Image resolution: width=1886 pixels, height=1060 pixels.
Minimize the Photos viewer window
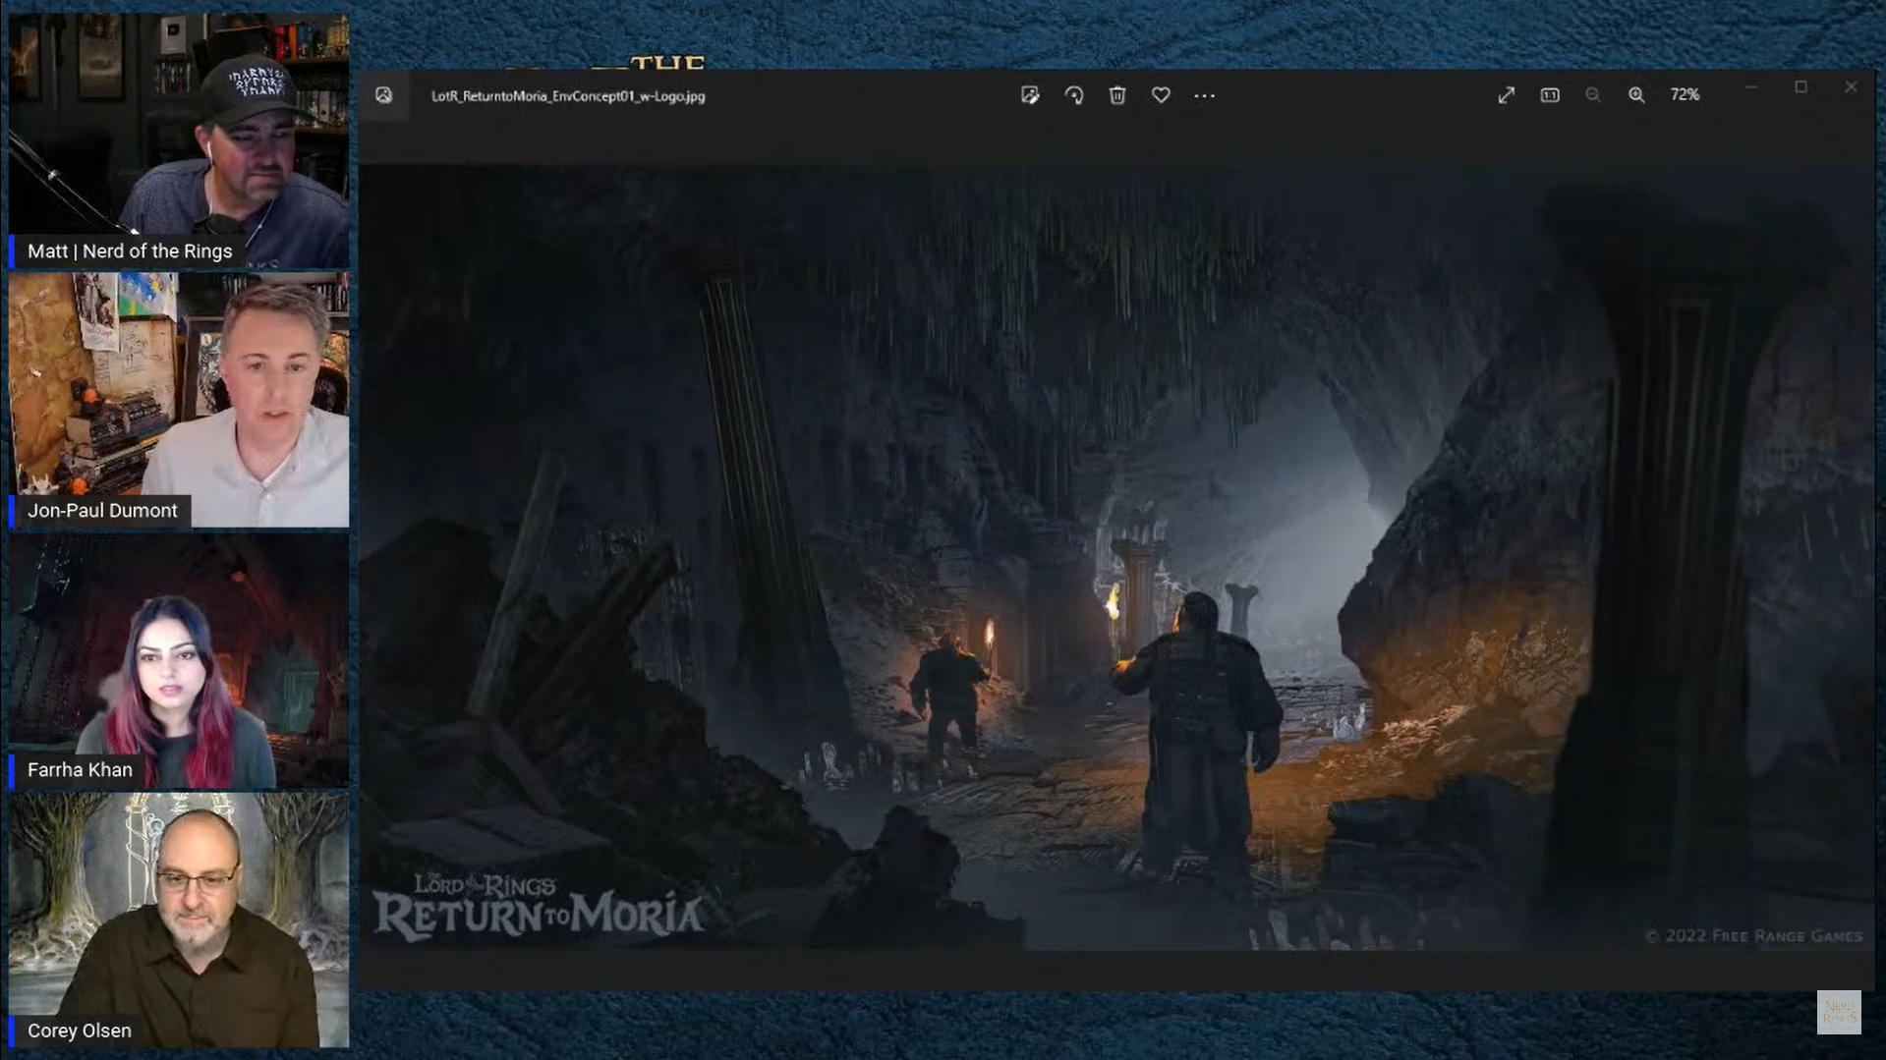(1751, 87)
